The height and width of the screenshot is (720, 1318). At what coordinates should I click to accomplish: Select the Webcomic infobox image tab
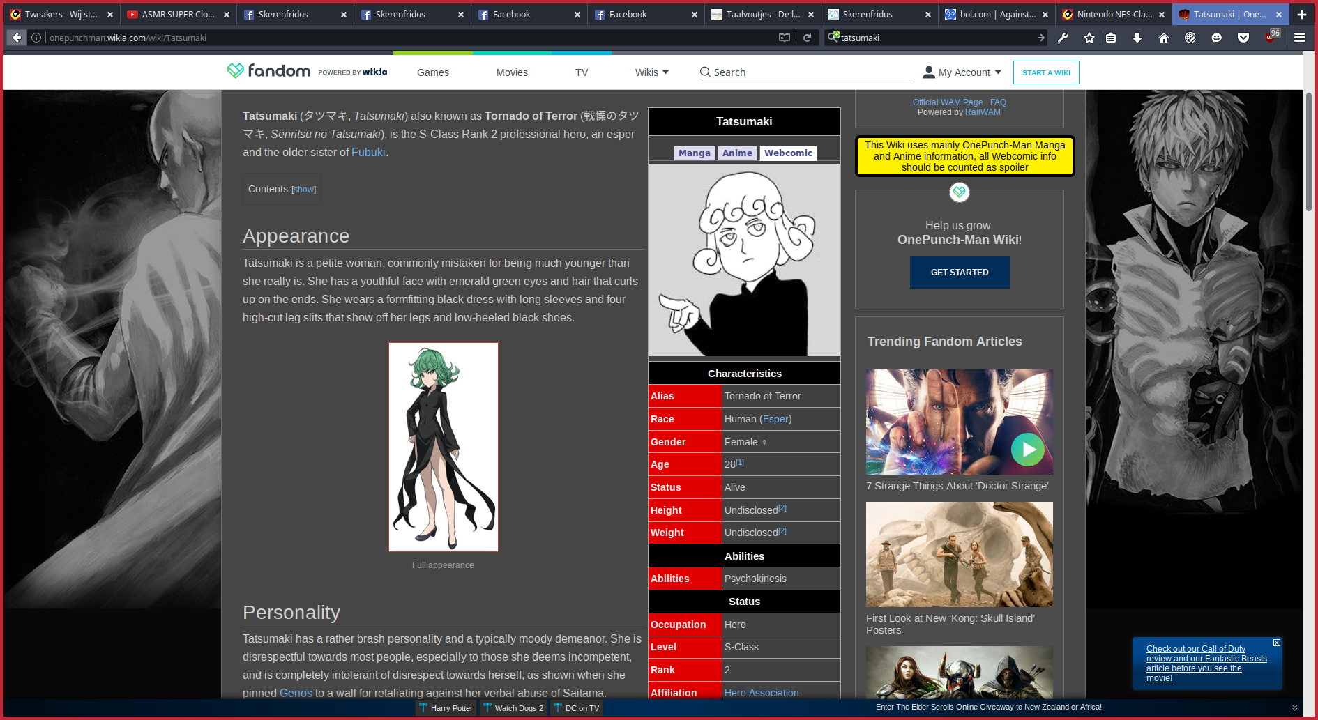[x=788, y=153]
